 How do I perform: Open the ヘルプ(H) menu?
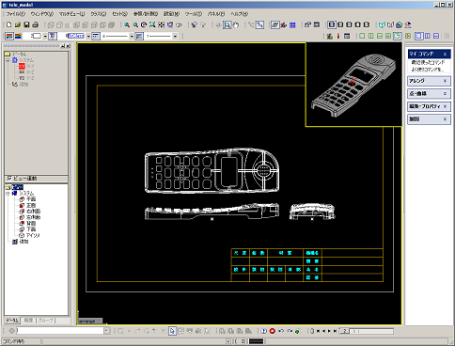point(239,14)
